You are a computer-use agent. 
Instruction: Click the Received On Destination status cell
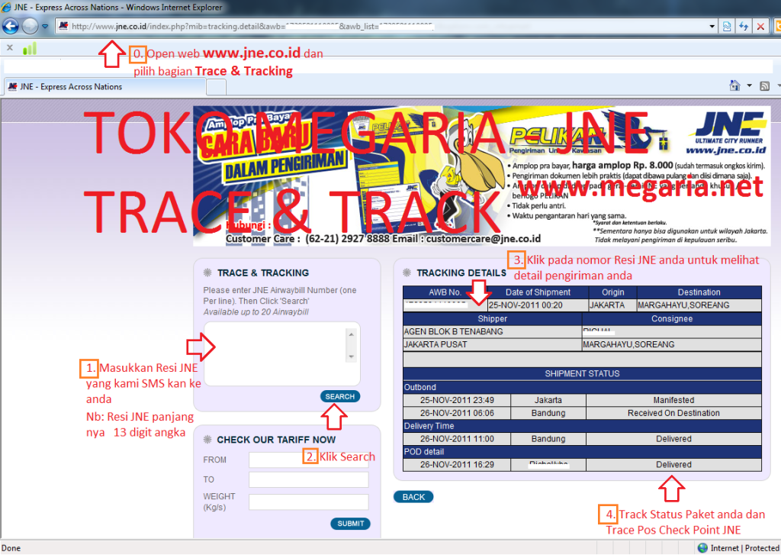[x=673, y=413]
